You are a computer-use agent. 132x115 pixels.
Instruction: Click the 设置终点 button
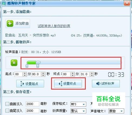point(68,84)
